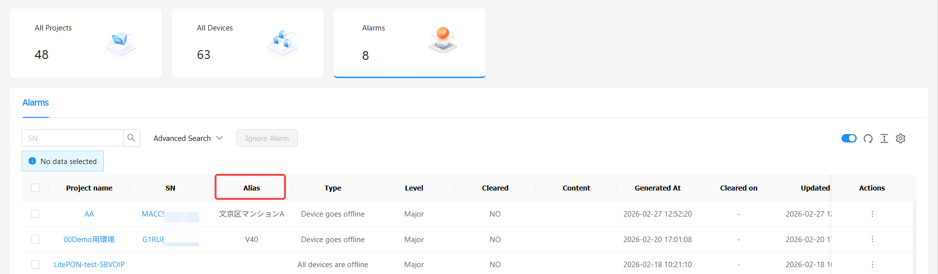Switch to the Alarms tab
938x274 pixels.
35,103
